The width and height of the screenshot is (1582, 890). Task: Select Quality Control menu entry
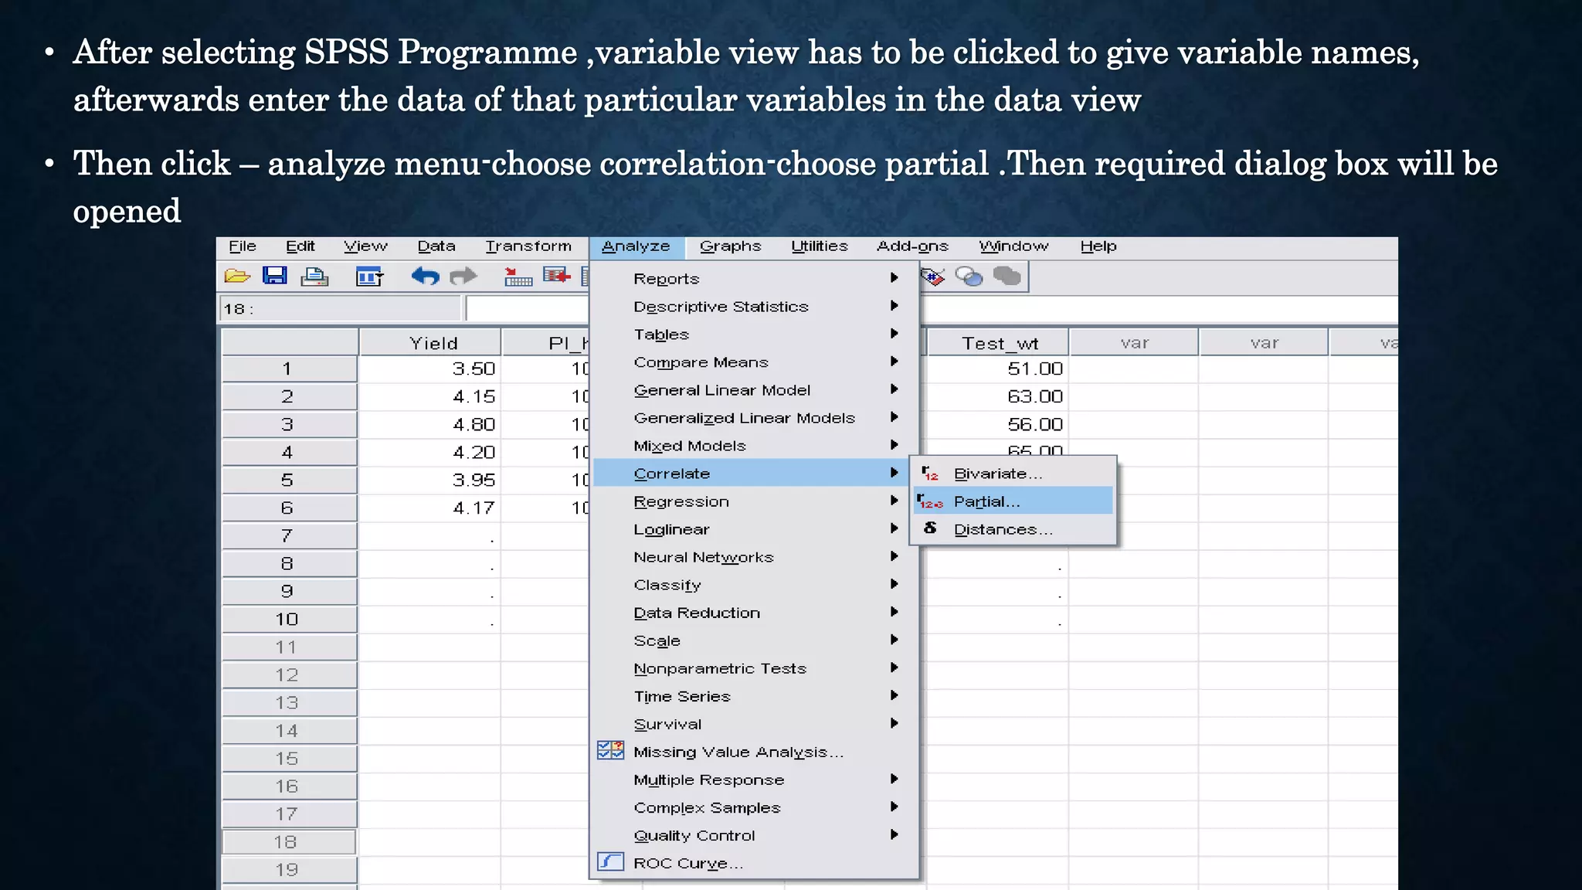click(755, 835)
